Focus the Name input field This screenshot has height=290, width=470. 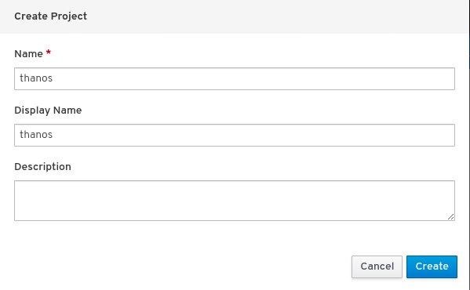235,78
